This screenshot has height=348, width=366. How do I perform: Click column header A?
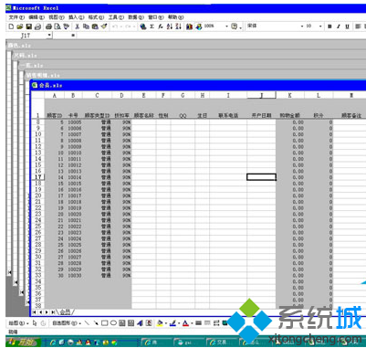click(55, 95)
